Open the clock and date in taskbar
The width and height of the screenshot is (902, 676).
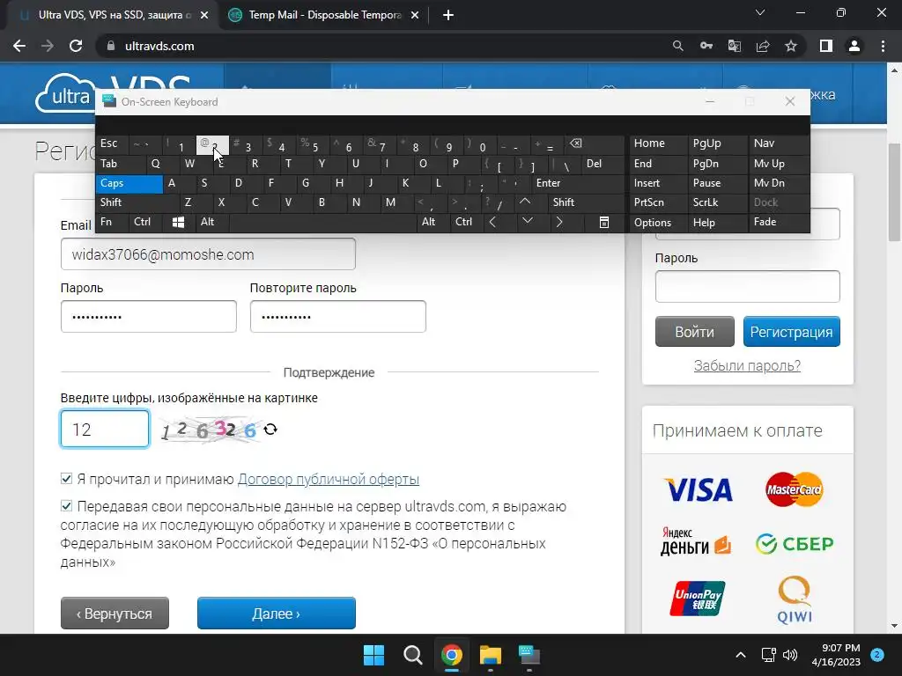[835, 655]
